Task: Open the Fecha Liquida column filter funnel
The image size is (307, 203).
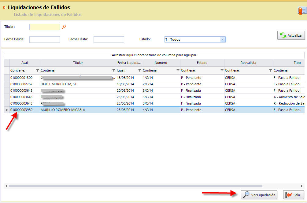Action: (140, 70)
